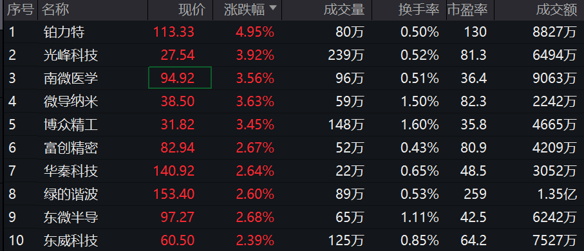Click price 60.50 for 东威科技
Screen dimensions: 584x251
tap(178, 240)
